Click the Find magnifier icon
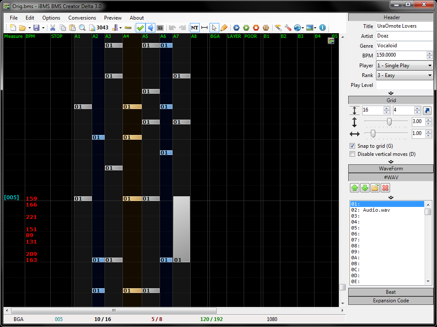Screen dimensions: 437x327 [82, 28]
